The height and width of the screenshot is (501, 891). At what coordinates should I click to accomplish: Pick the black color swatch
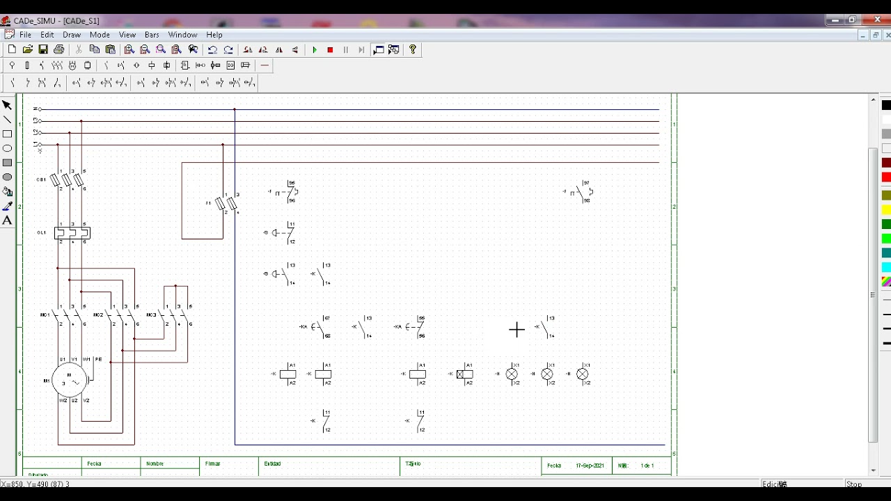[886, 106]
